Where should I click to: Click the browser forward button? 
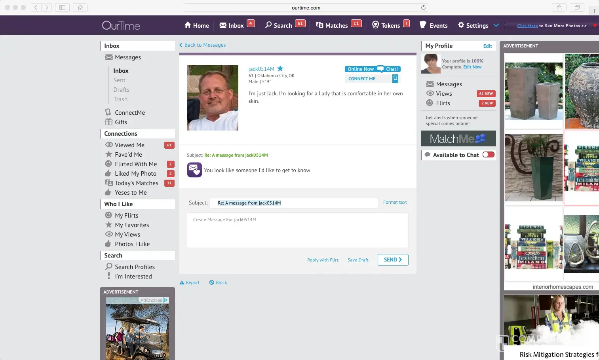47,8
